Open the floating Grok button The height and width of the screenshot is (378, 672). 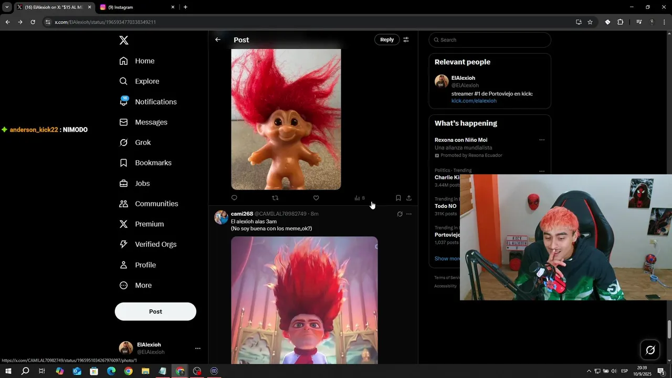[x=650, y=350]
